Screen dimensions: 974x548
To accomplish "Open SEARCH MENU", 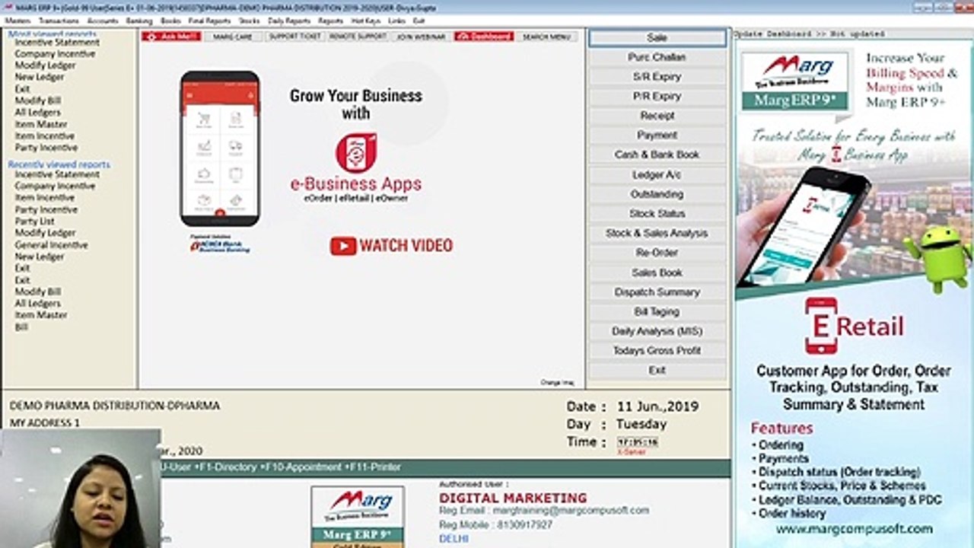I will coord(547,37).
